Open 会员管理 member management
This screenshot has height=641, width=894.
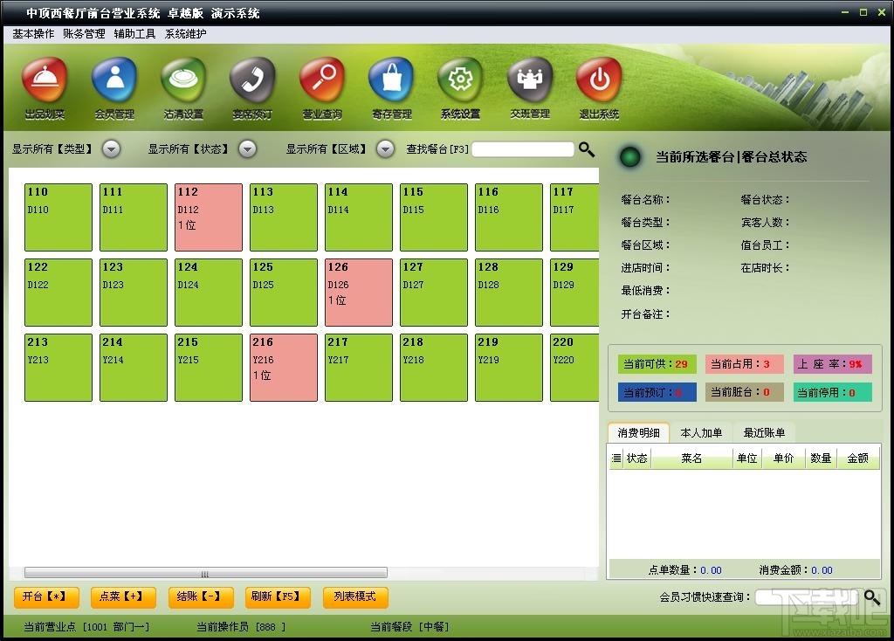(113, 83)
